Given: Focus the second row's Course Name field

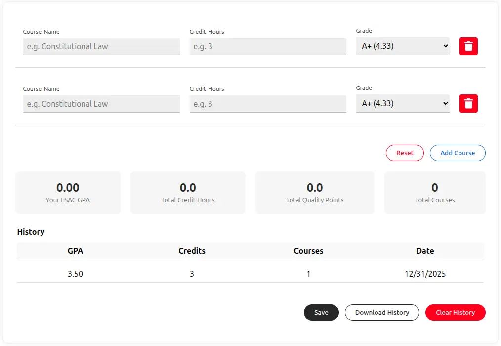Looking at the screenshot, I should point(101,104).
